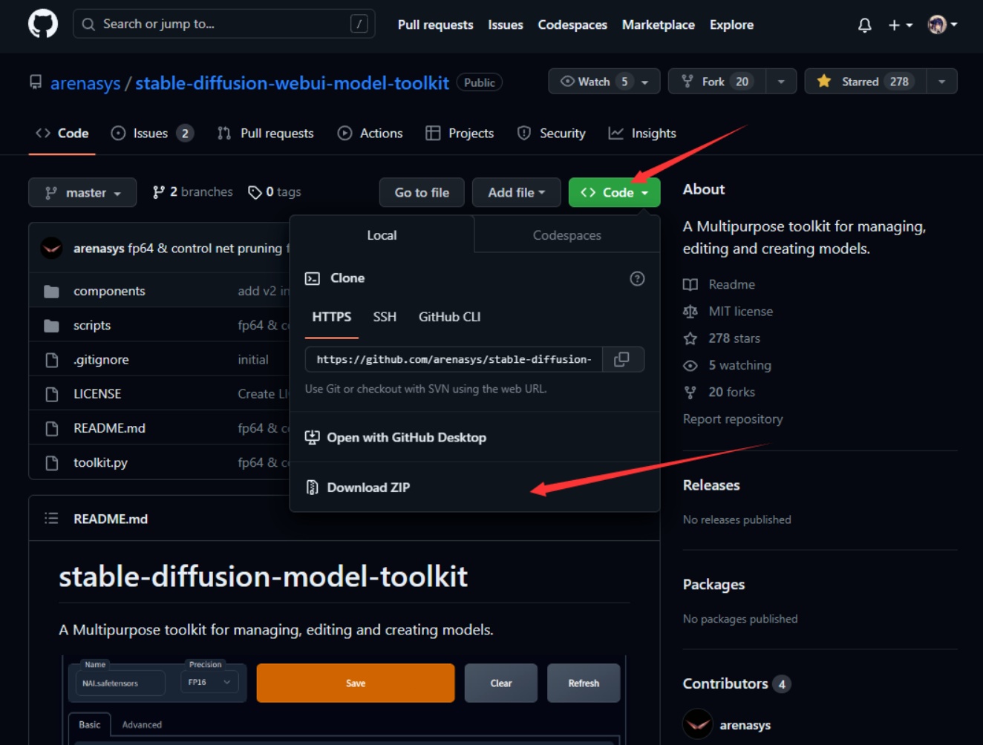The image size is (983, 745).
Task: Open the arenasys owner profile link
Action: coord(85,83)
